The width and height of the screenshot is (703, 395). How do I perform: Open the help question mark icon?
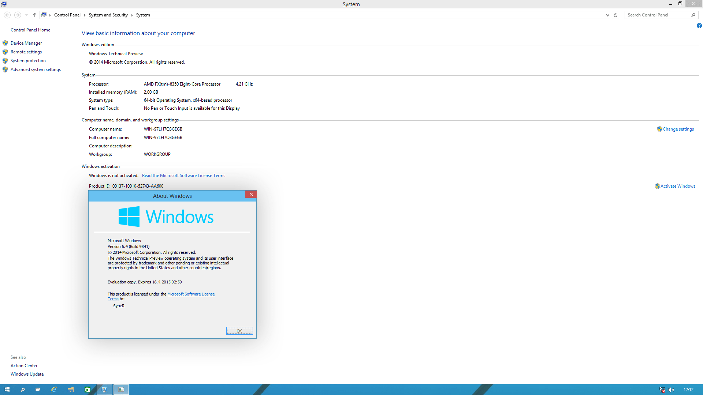click(699, 26)
